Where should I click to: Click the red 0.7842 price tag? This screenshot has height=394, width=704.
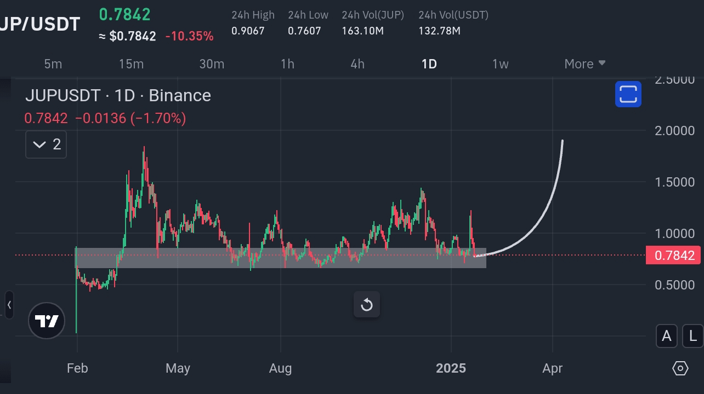pos(673,255)
